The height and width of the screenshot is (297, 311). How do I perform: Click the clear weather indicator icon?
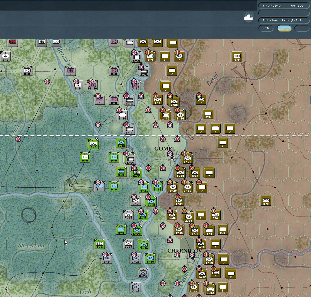(x=284, y=28)
